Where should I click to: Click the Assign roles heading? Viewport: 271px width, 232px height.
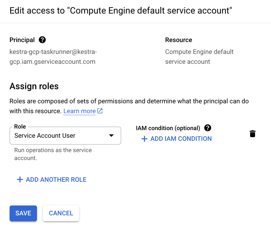pos(34,86)
